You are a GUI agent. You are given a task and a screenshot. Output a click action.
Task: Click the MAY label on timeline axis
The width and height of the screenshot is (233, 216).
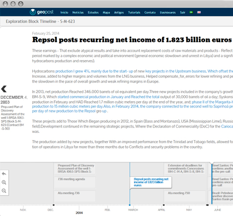pyautogui.click(x=189, y=210)
